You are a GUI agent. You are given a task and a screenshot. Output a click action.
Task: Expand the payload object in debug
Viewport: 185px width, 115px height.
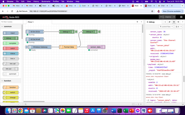pos(148,64)
